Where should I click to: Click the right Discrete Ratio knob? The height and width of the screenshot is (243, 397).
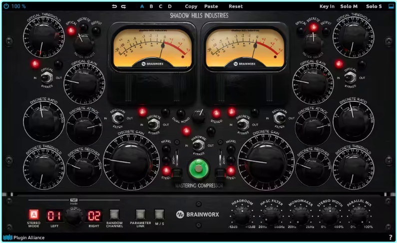pyautogui.click(x=354, y=121)
